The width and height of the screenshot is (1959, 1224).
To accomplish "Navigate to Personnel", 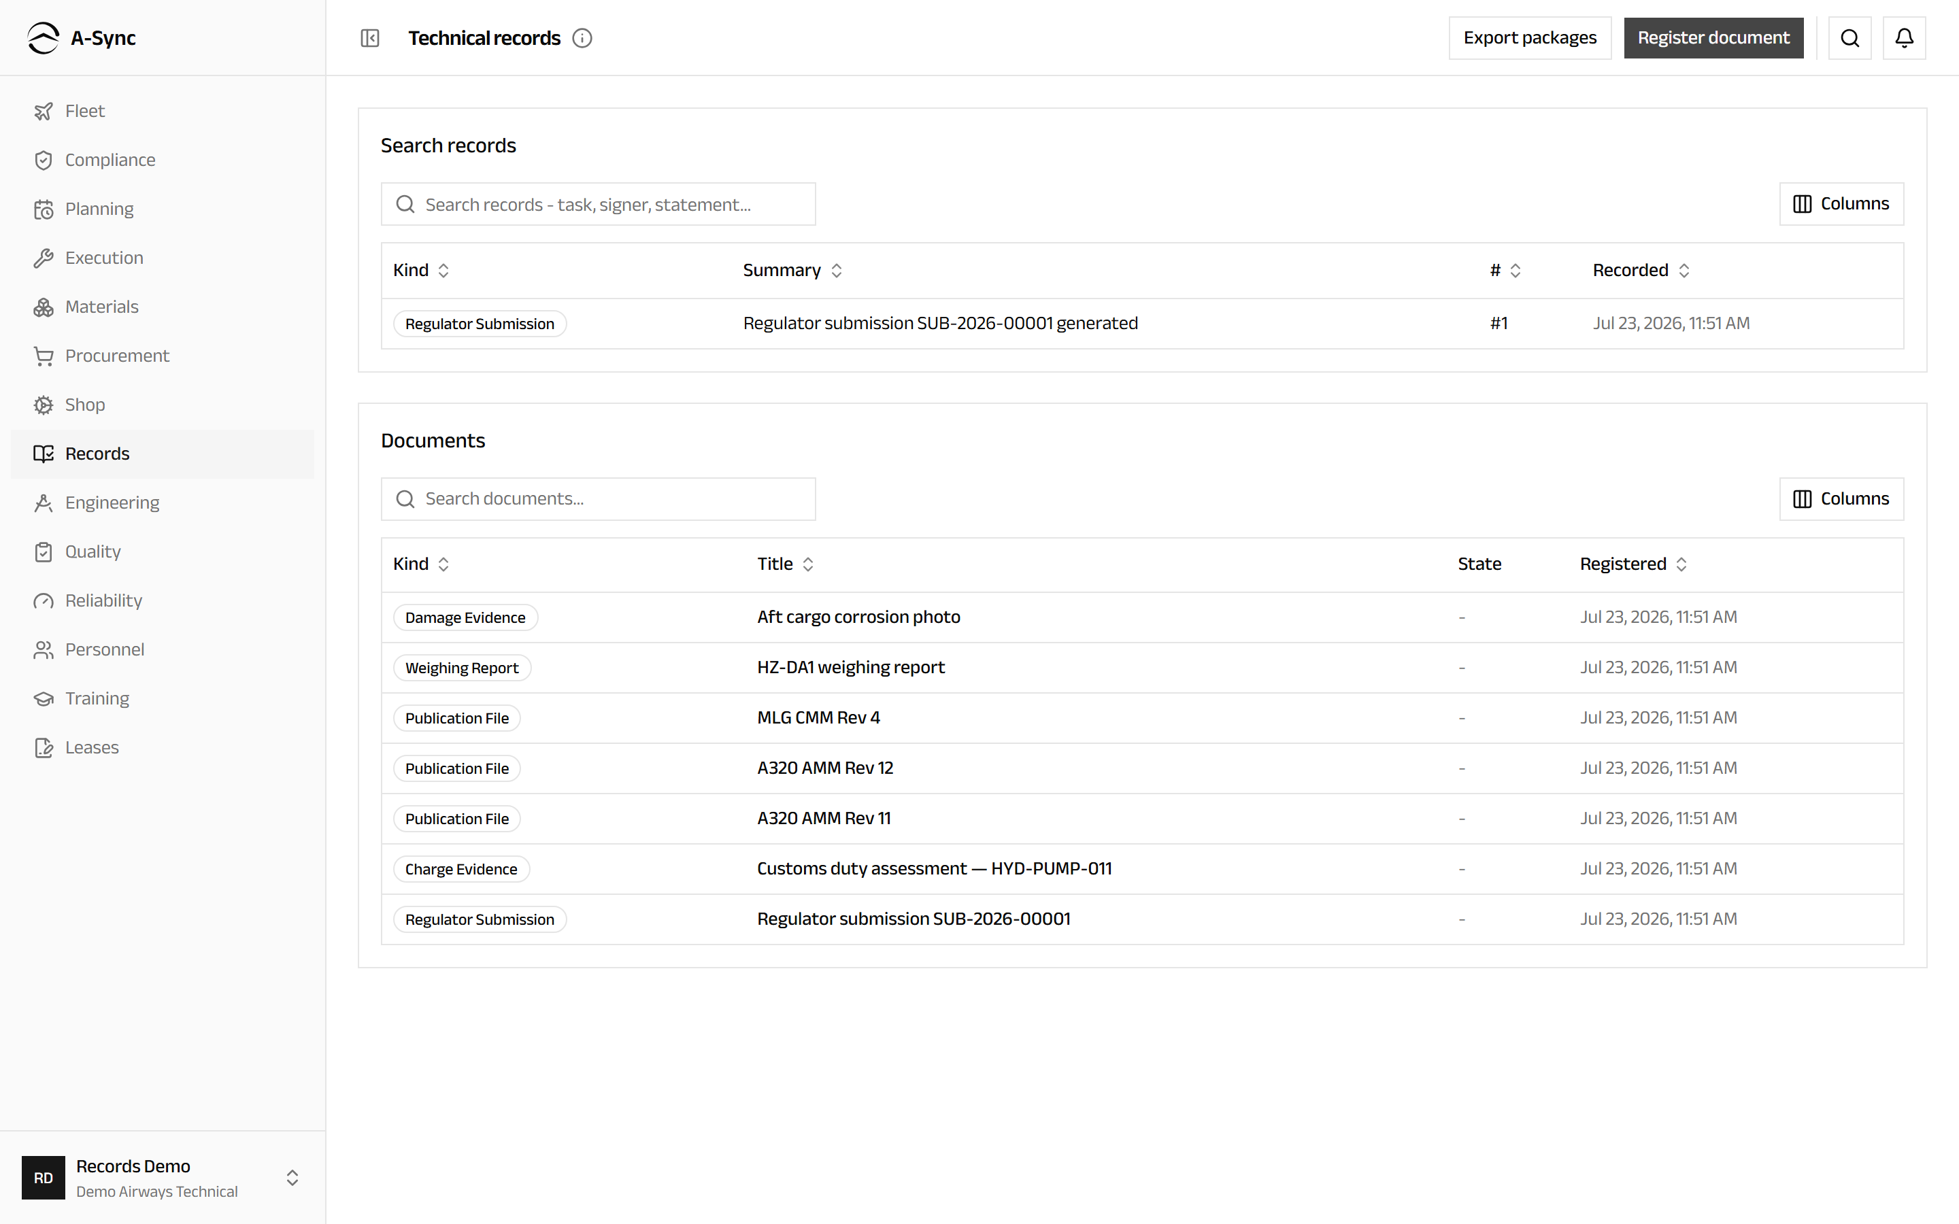I will 163,650.
